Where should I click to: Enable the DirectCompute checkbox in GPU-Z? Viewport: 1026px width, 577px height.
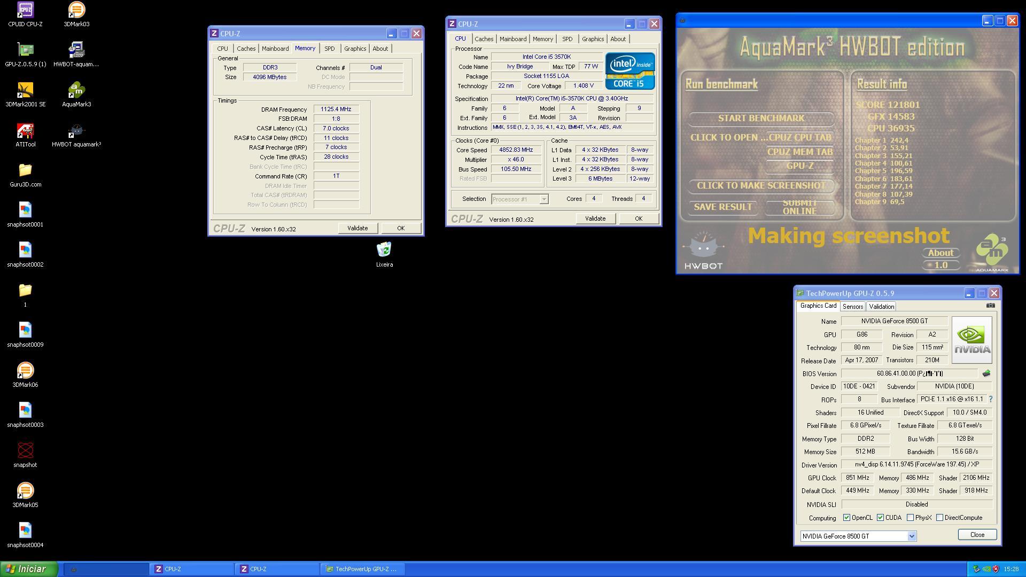(x=939, y=518)
